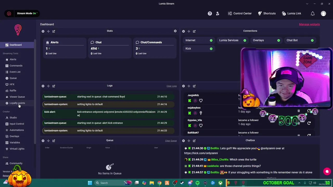Pop out the Stats widget
333x187 pixels.
pos(54,31)
